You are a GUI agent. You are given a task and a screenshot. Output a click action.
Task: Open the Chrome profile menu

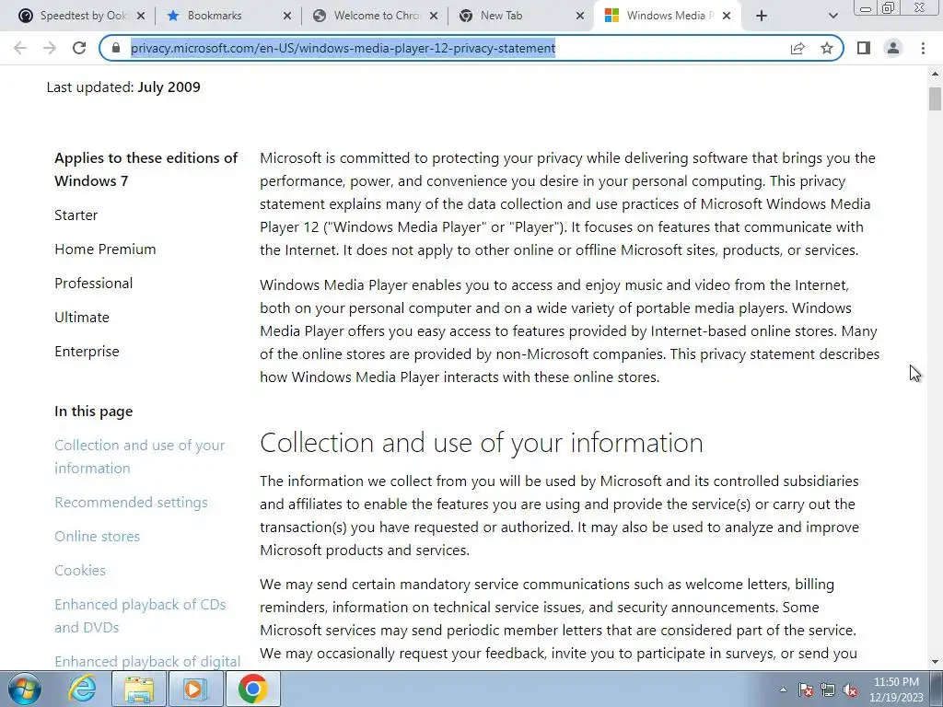tap(893, 48)
